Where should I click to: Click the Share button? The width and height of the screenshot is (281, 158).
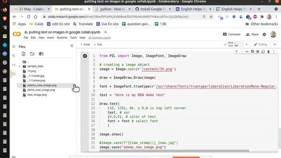click(x=252, y=34)
